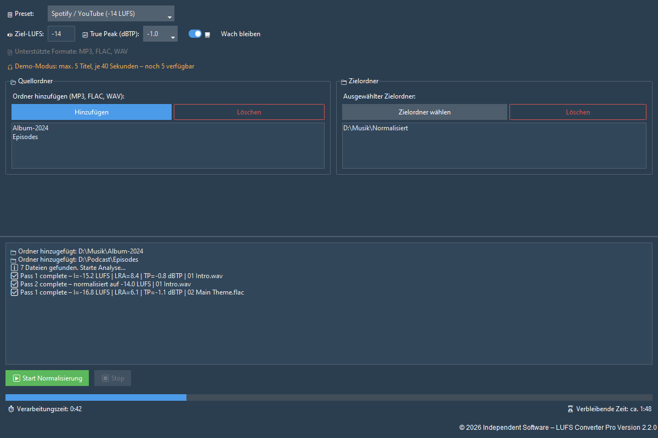658x438 pixels.
Task: Click the copyright LUFS Converter Pro version text
Action: pyautogui.click(x=558, y=427)
